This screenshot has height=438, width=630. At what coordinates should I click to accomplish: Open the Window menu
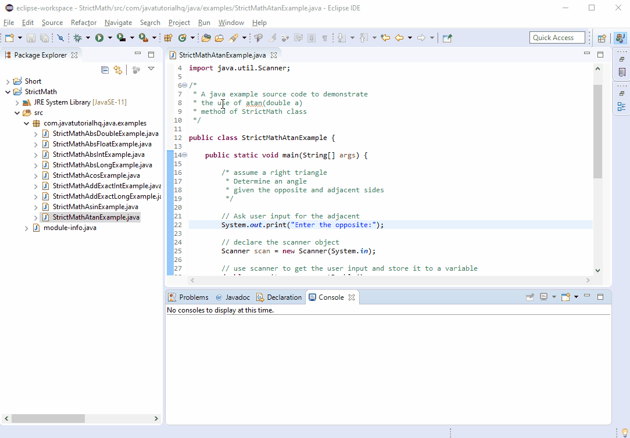tap(231, 23)
